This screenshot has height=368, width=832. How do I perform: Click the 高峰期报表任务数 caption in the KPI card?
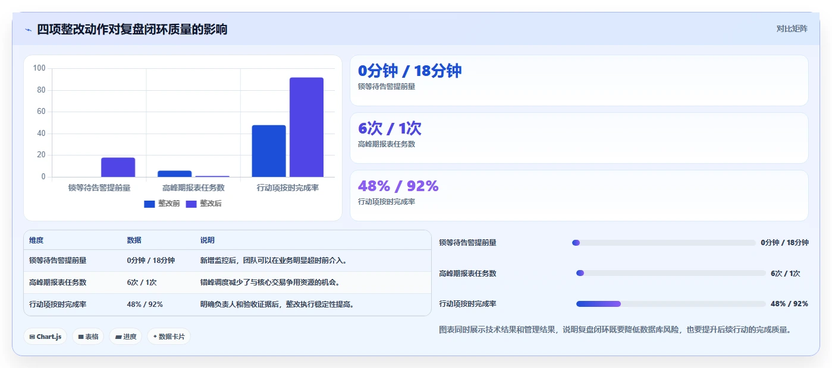pyautogui.click(x=387, y=144)
